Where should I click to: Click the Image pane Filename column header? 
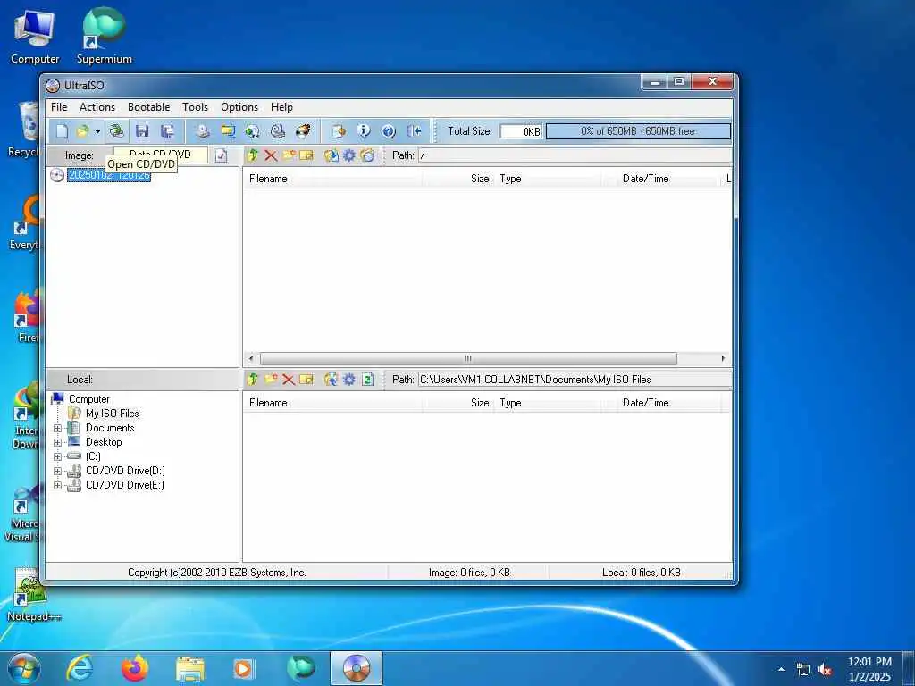pyautogui.click(x=332, y=179)
